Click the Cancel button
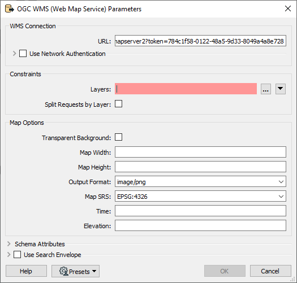The image size is (297, 283). point(270,271)
